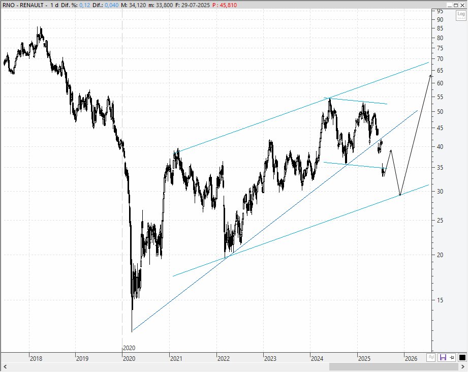Click the 2022 label on time axis
The image size is (468, 372).
click(x=223, y=359)
